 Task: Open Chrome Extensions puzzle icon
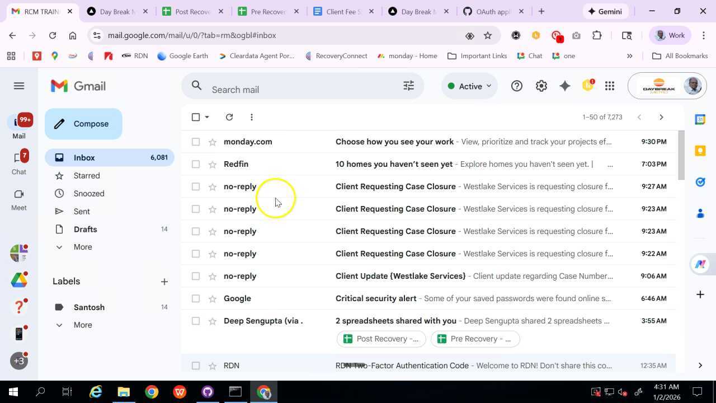pos(597,35)
